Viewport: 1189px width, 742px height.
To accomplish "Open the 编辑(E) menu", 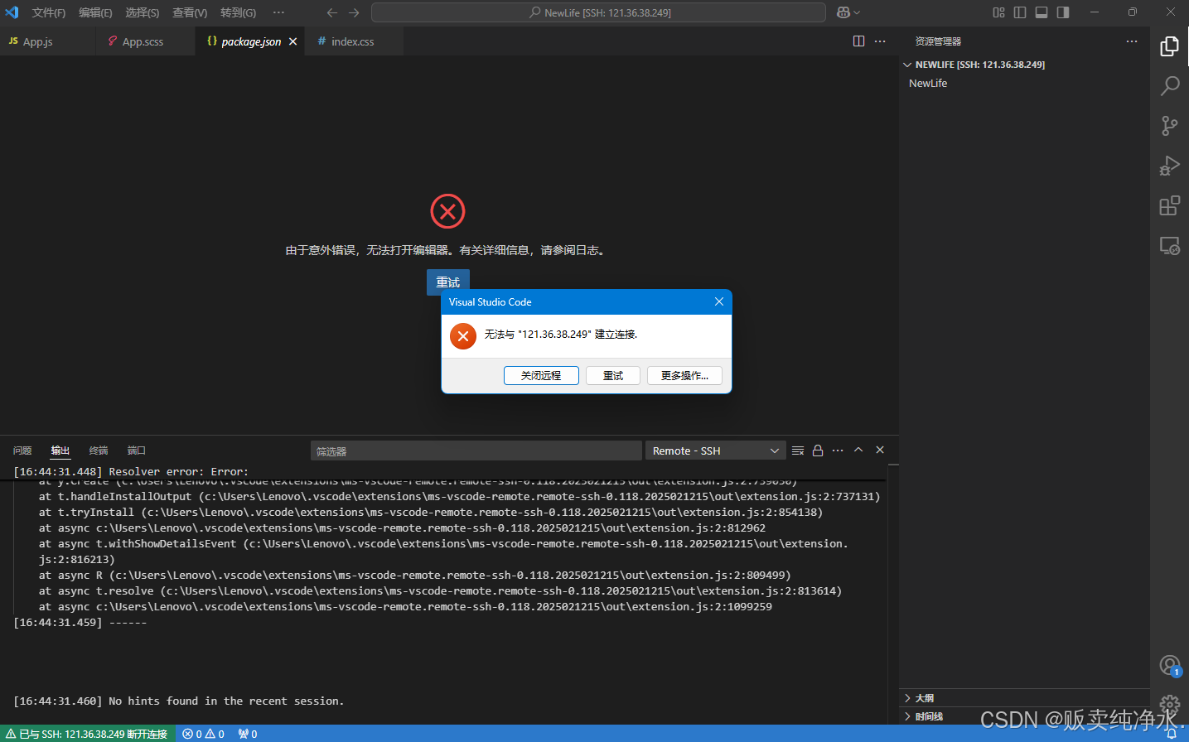I will (95, 12).
